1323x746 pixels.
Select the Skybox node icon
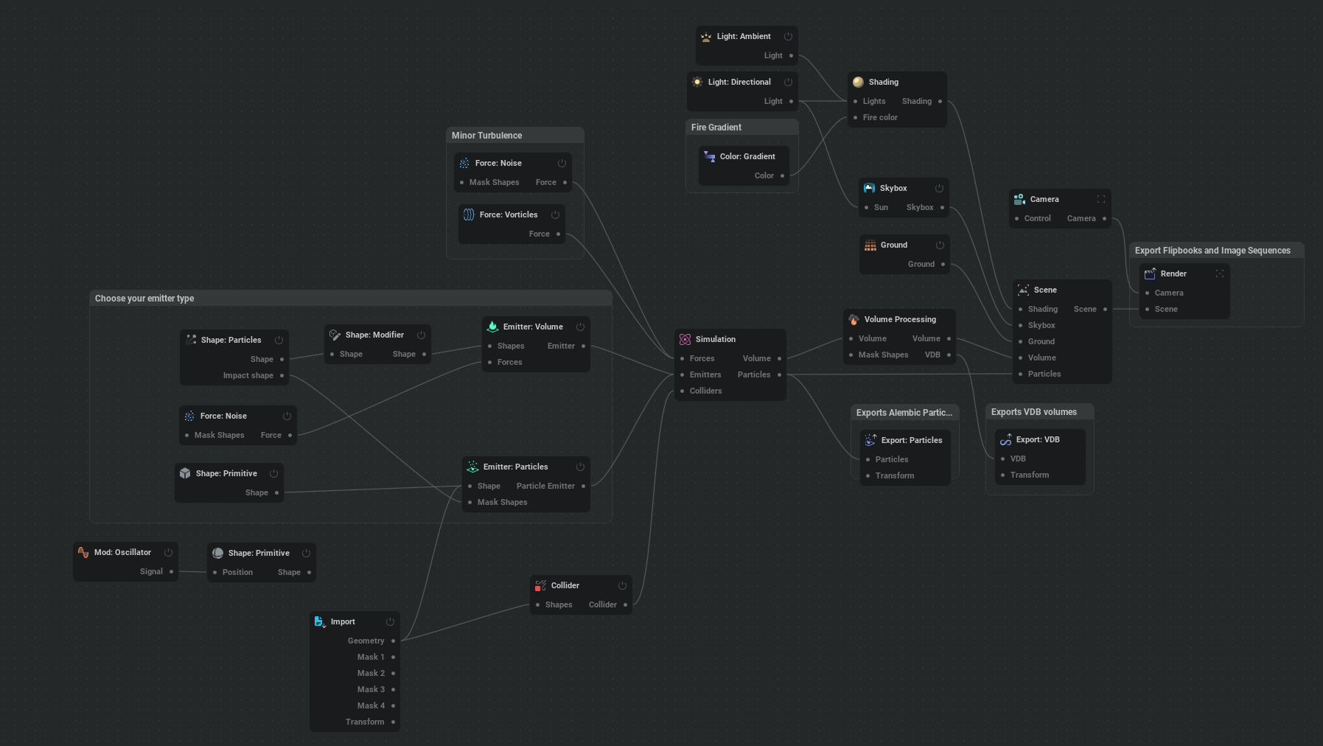(x=869, y=188)
